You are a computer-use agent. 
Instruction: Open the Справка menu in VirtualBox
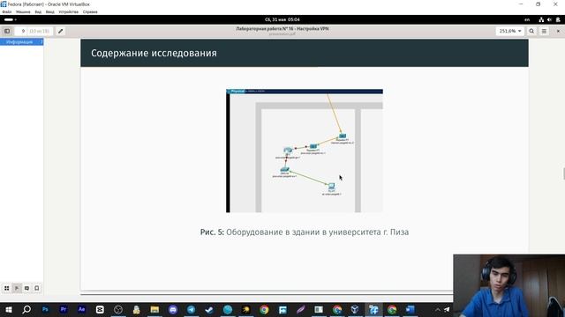pos(90,11)
